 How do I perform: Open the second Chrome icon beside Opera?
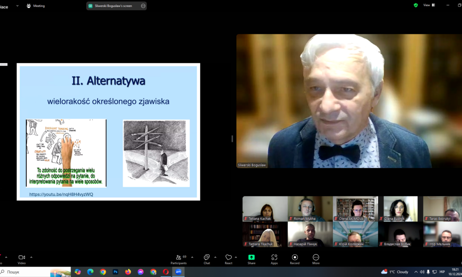[x=153, y=272]
